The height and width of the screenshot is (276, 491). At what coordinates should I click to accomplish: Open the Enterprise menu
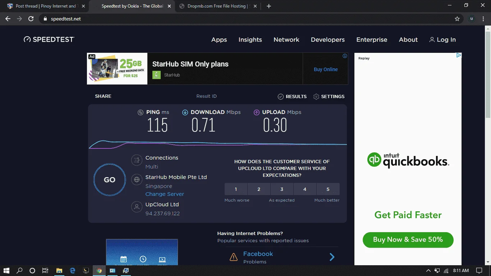click(x=372, y=40)
